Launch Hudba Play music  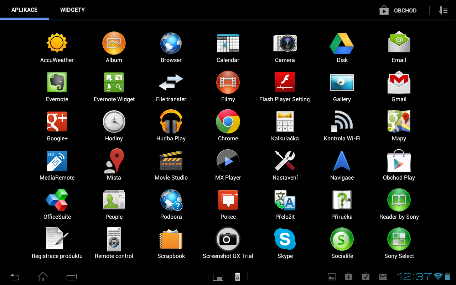click(171, 121)
